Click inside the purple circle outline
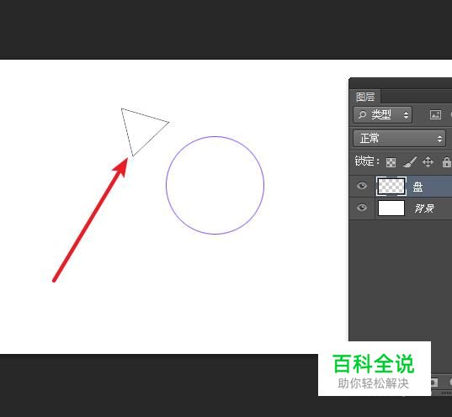Image resolution: width=452 pixels, height=417 pixels. [x=215, y=185]
